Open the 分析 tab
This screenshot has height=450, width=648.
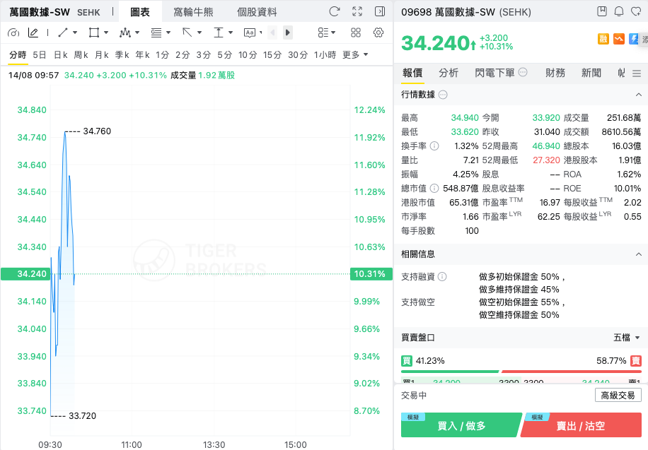(x=449, y=73)
